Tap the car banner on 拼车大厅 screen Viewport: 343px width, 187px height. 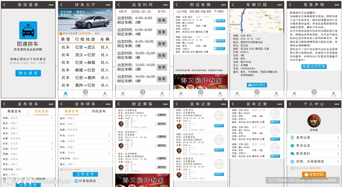[x=85, y=20]
